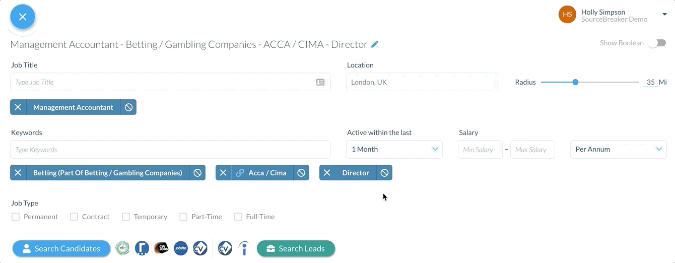Click the link icon on Acca / Cima
Screen dimensions: 675x263
point(240,173)
